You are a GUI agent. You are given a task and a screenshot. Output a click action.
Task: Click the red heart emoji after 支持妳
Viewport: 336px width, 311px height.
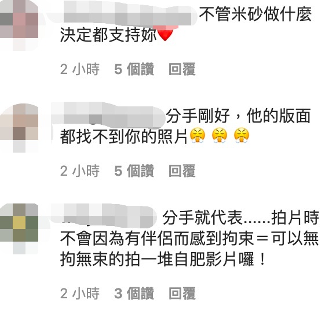pos(165,34)
